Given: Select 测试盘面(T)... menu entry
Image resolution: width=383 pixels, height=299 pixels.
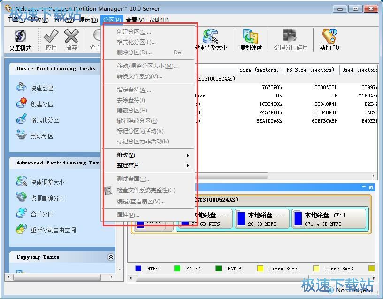Looking at the screenshot, I should 148,179.
